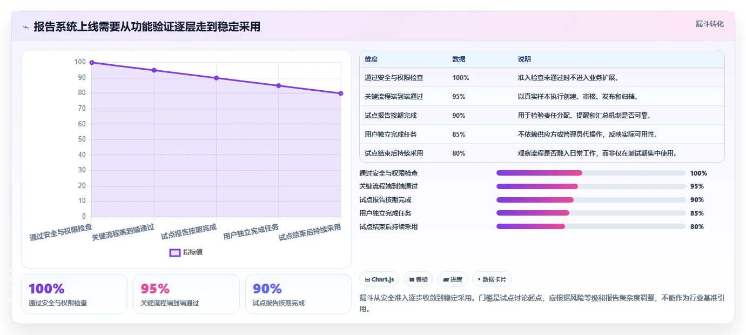746x335 pixels.
Task: Click the 维度 column header
Action: tap(371, 59)
